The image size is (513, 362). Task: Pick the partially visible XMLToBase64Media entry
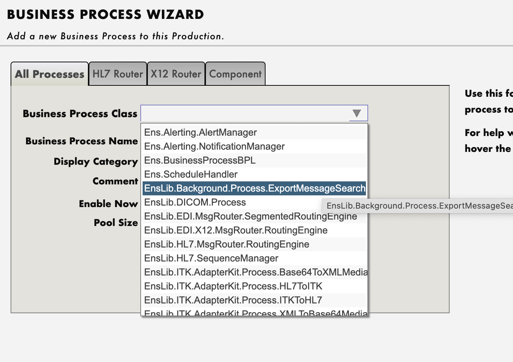pyautogui.click(x=254, y=312)
